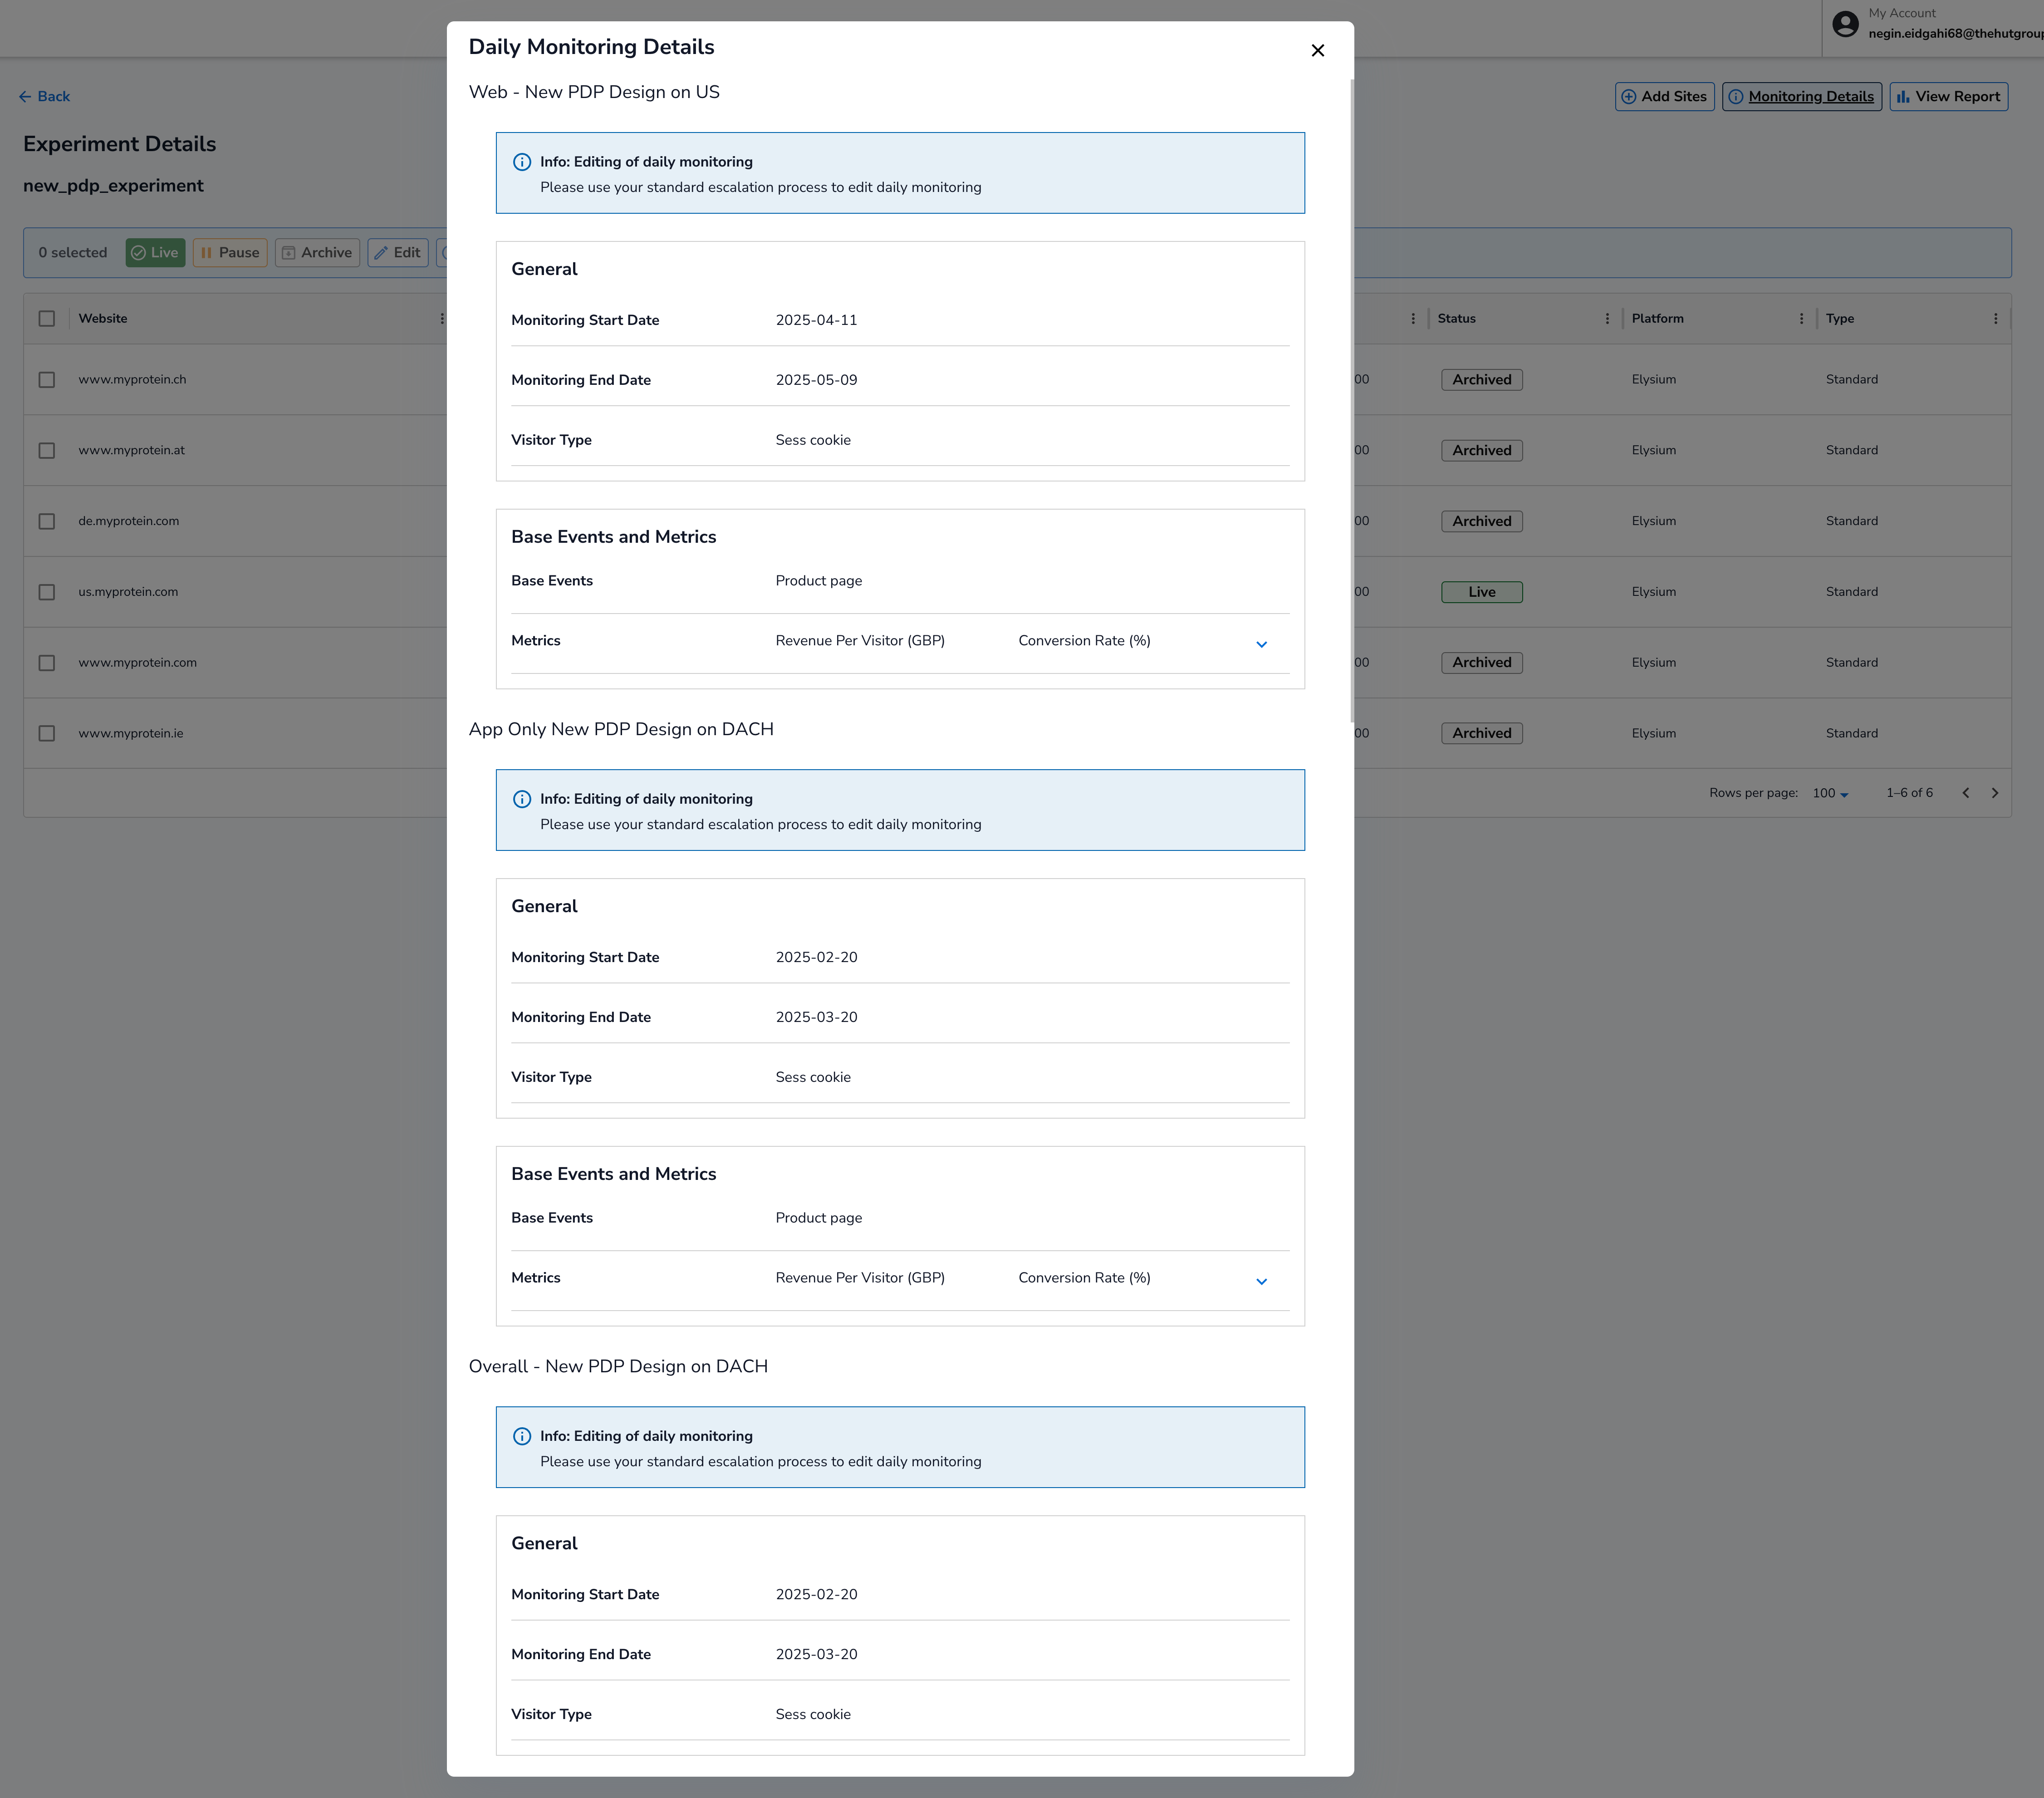2044x1798 pixels.
Task: Toggle the select-all header checkbox
Action: 47,319
